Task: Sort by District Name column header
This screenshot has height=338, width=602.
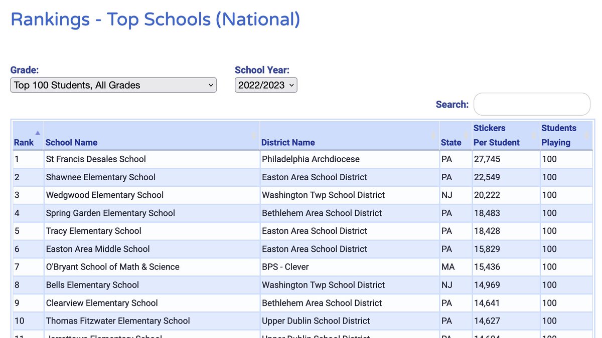Action: 350,135
